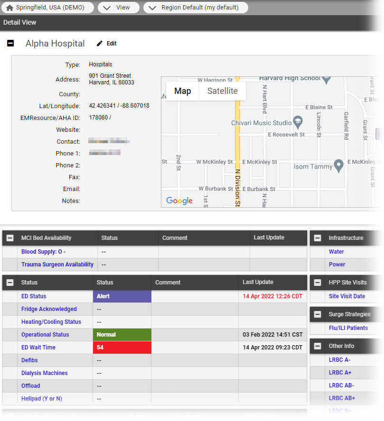Click the Water link under Infrastructure
Viewport: 384px width, 421px height.
tap(336, 251)
